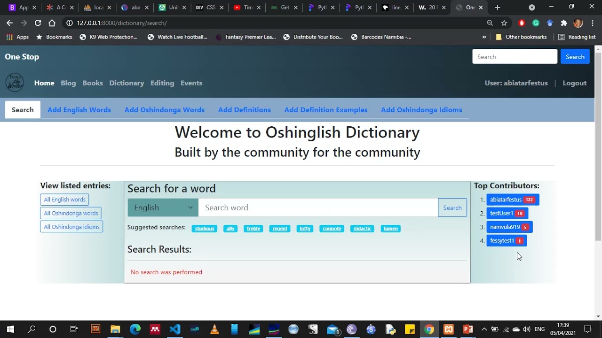Select suggested search 'studious'
Screen dimensions: 602x338
tap(205, 229)
